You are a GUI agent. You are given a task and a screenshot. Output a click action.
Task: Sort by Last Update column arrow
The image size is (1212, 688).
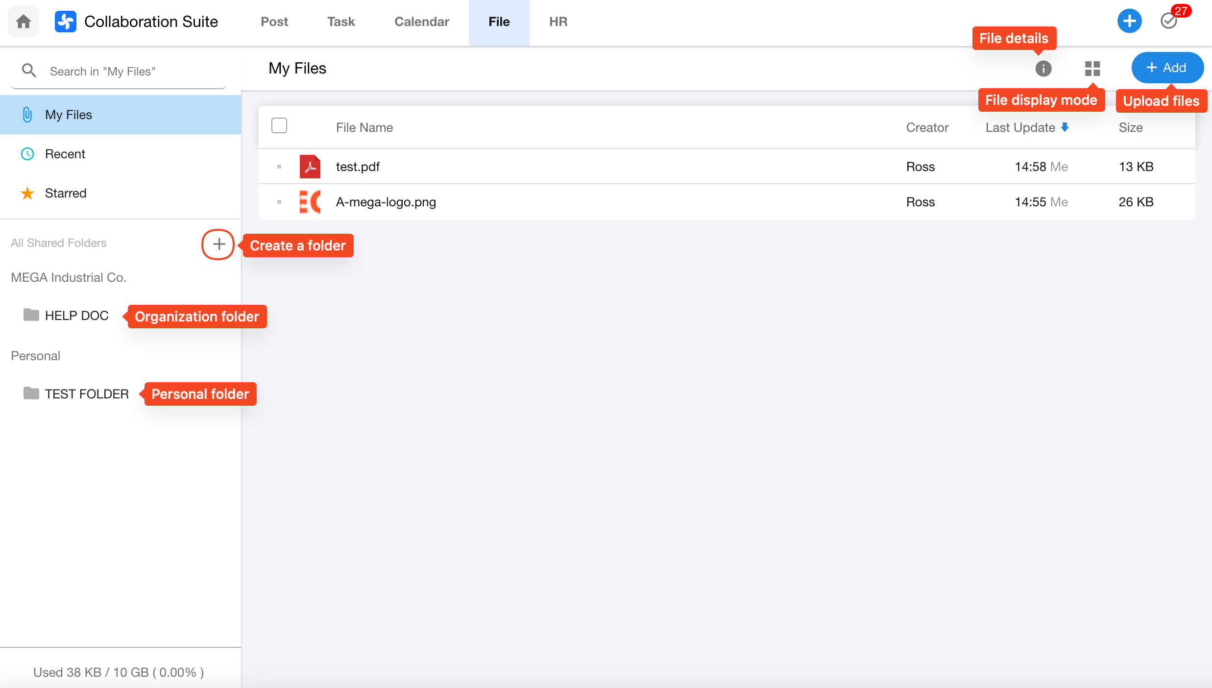coord(1065,127)
